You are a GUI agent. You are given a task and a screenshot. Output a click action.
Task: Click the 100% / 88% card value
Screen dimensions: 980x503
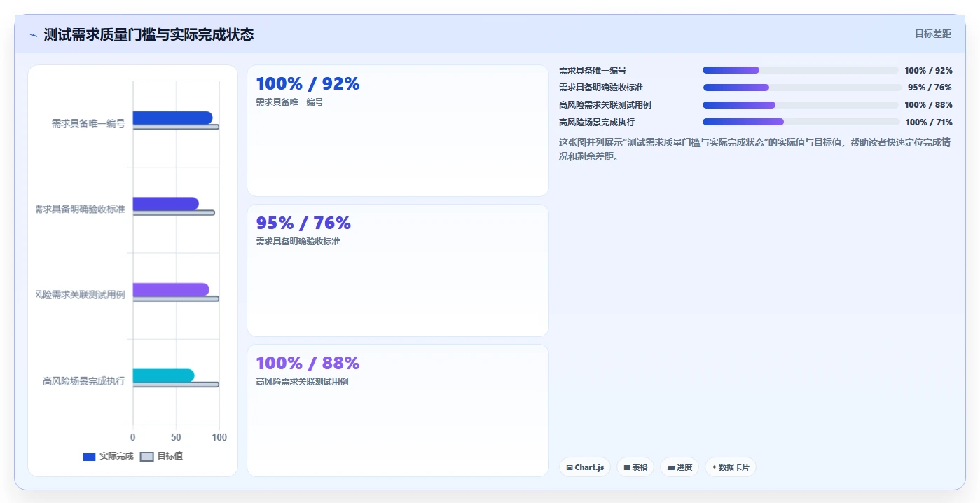(308, 364)
